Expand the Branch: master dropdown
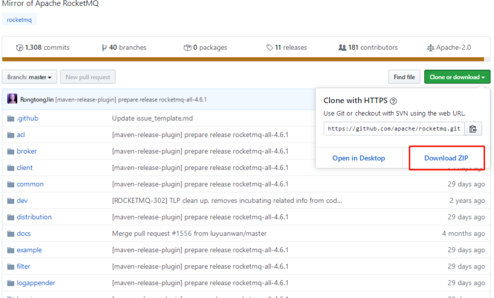The image size is (494, 298). (x=29, y=77)
